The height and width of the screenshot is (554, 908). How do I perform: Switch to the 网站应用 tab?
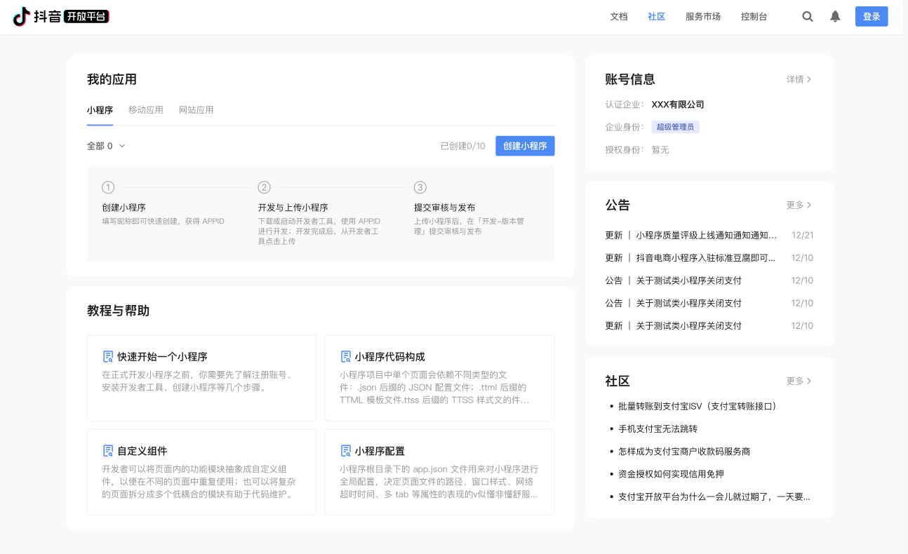click(196, 110)
